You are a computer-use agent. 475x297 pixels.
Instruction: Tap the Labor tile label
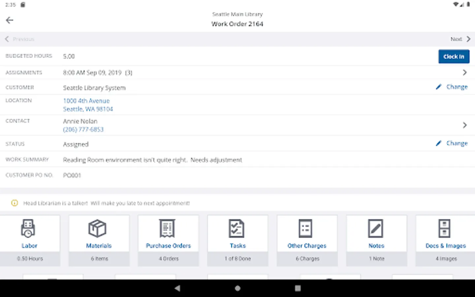(x=29, y=246)
